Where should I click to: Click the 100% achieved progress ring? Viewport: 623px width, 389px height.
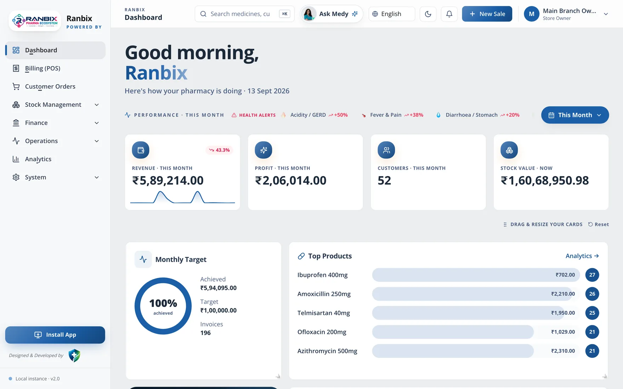click(x=163, y=306)
